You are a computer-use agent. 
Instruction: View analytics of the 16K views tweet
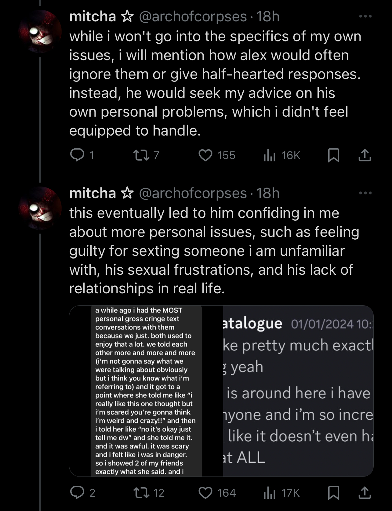click(270, 155)
